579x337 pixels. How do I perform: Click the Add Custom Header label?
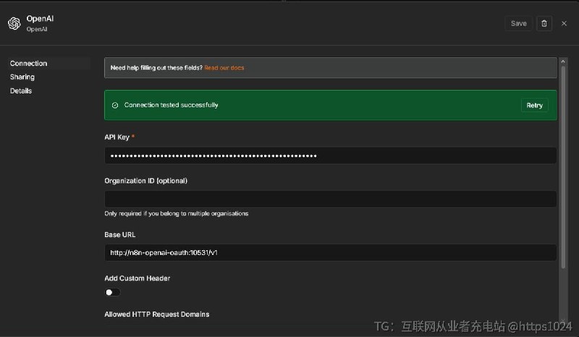[x=137, y=278]
